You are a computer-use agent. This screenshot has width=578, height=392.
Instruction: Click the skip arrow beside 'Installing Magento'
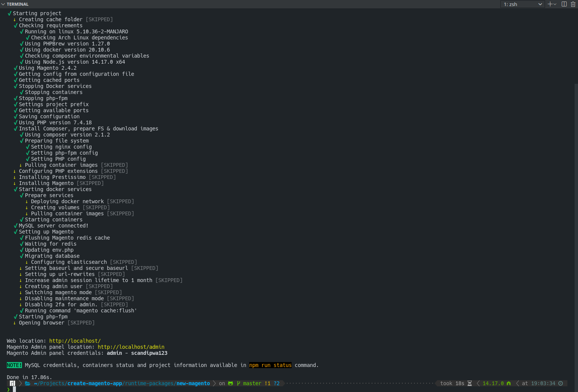coord(15,183)
